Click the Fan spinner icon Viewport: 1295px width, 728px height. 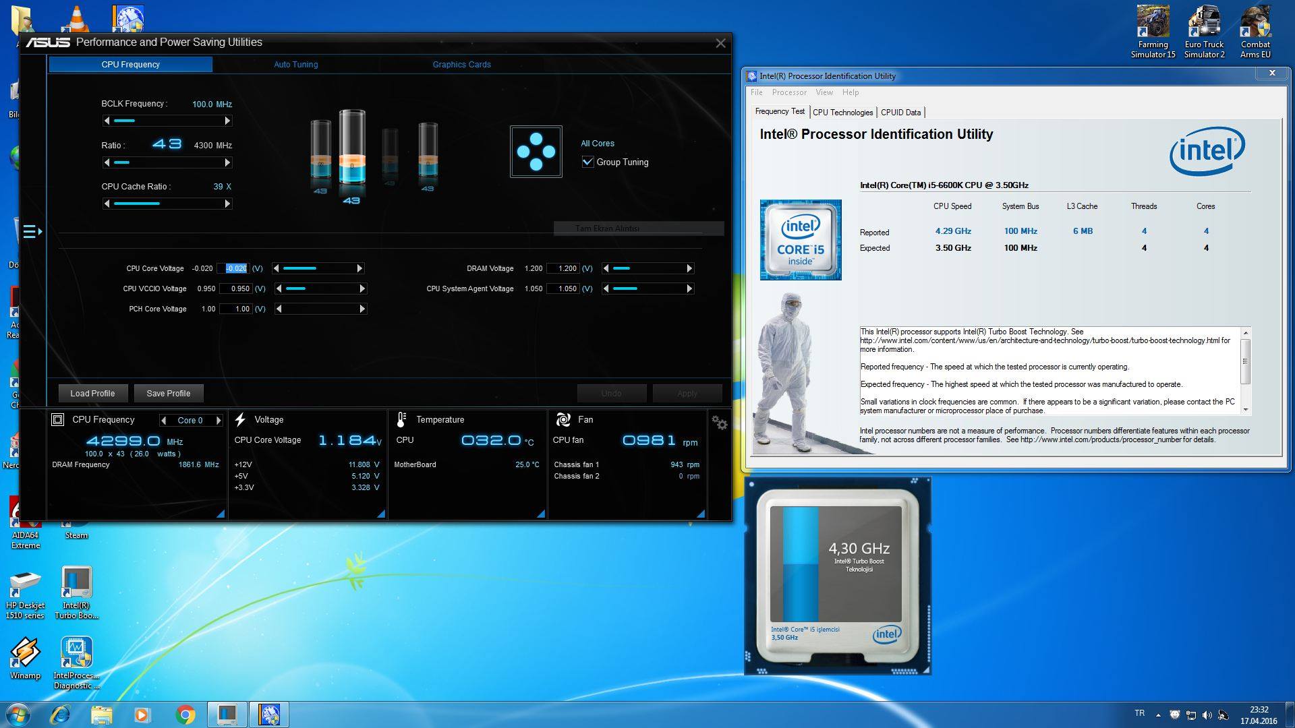click(563, 419)
